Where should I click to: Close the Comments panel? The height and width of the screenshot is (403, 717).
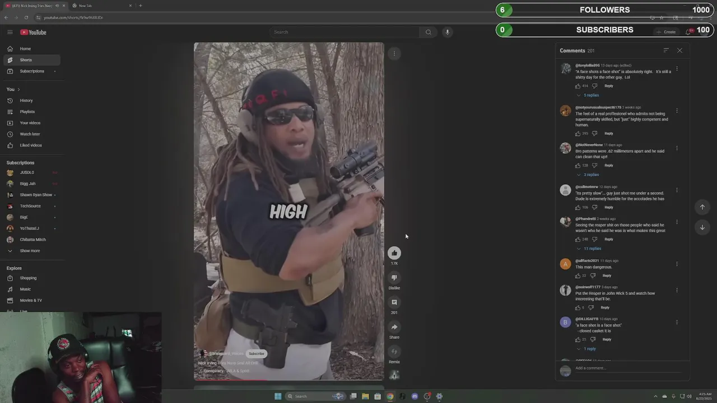pyautogui.click(x=679, y=50)
